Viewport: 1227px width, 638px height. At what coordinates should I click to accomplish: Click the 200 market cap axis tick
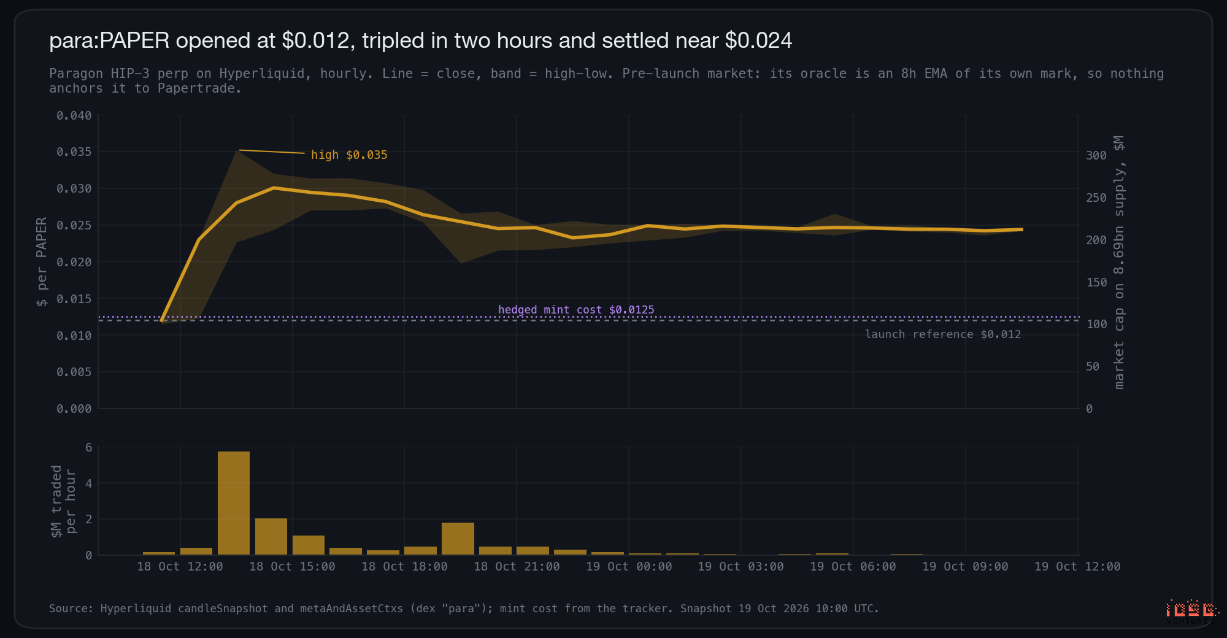click(1096, 240)
